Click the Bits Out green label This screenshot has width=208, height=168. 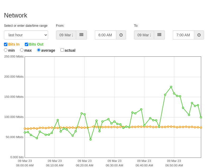click(x=36, y=44)
